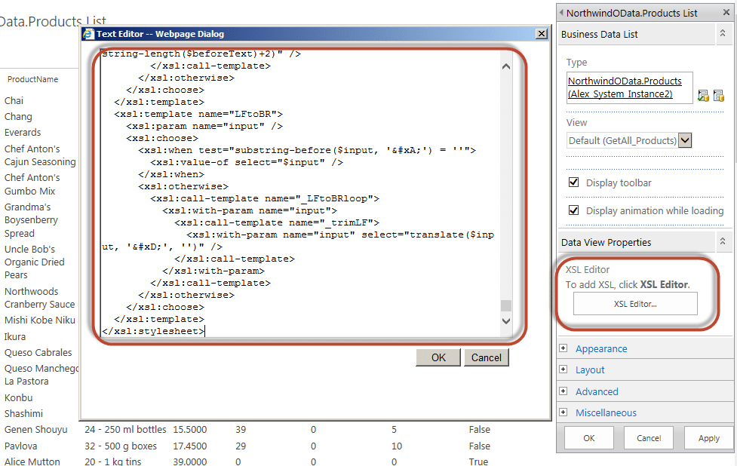
Task: Click the Alice Mutton product name
Action: point(32,461)
